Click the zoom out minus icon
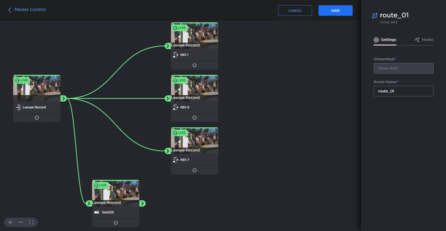446x231 pixels. (x=21, y=222)
